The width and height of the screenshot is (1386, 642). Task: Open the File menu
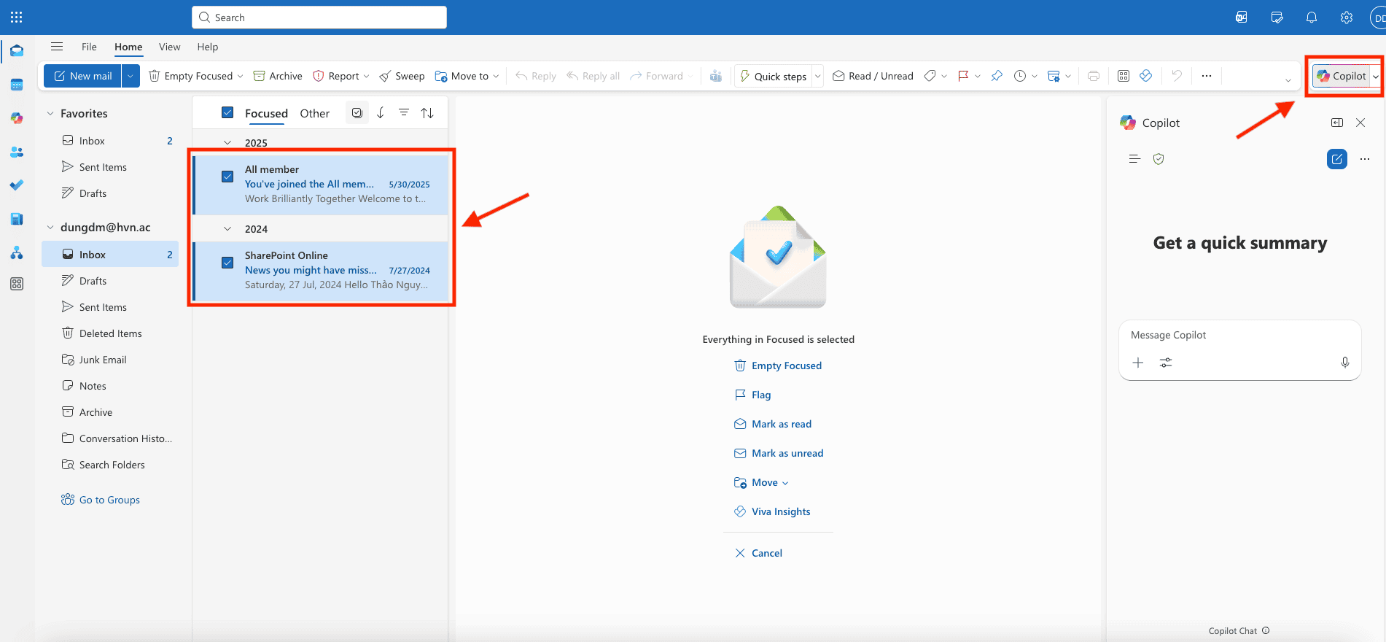click(x=89, y=47)
